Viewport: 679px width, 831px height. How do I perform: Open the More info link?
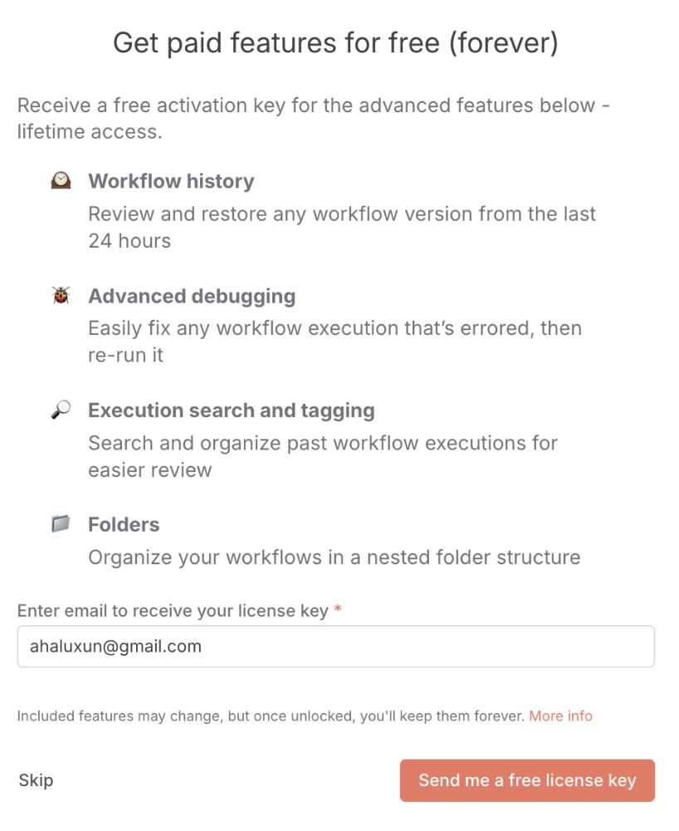click(x=561, y=715)
